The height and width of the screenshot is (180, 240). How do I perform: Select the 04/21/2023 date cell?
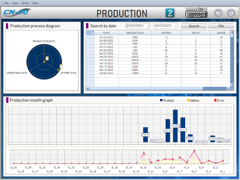pyautogui.click(x=106, y=54)
